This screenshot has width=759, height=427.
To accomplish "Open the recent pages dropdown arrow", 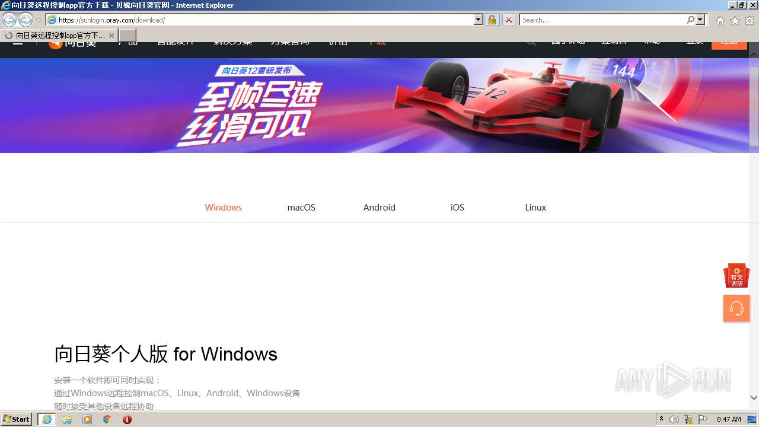I will tap(39, 20).
